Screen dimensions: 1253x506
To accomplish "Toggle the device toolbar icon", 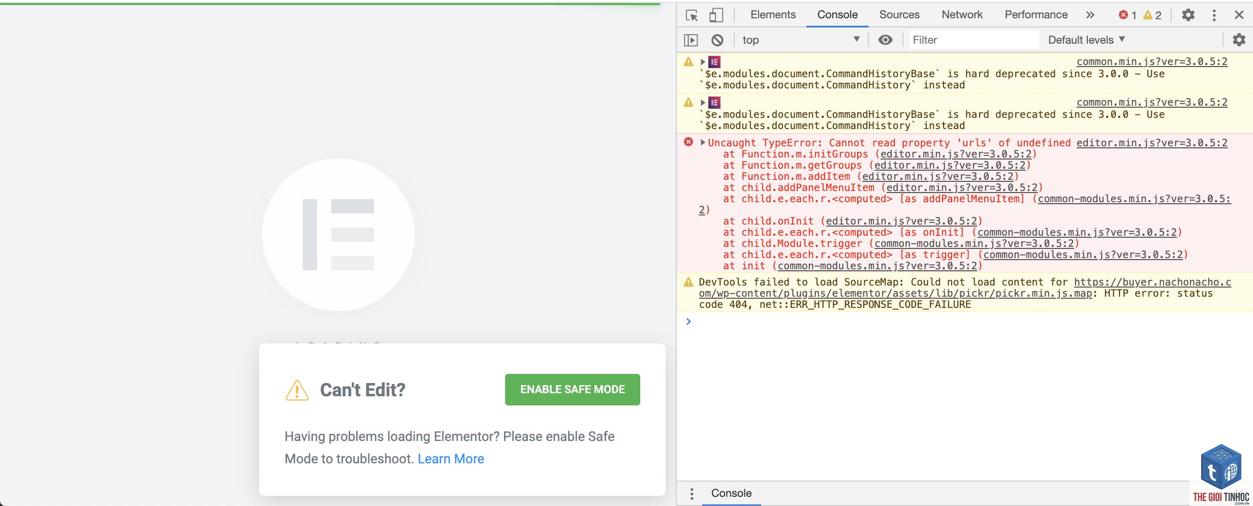I will tap(716, 15).
